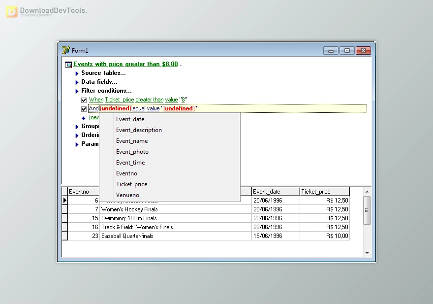The height and width of the screenshot is (304, 433).
Task: Click the greater than operator link
Action: pos(149,100)
